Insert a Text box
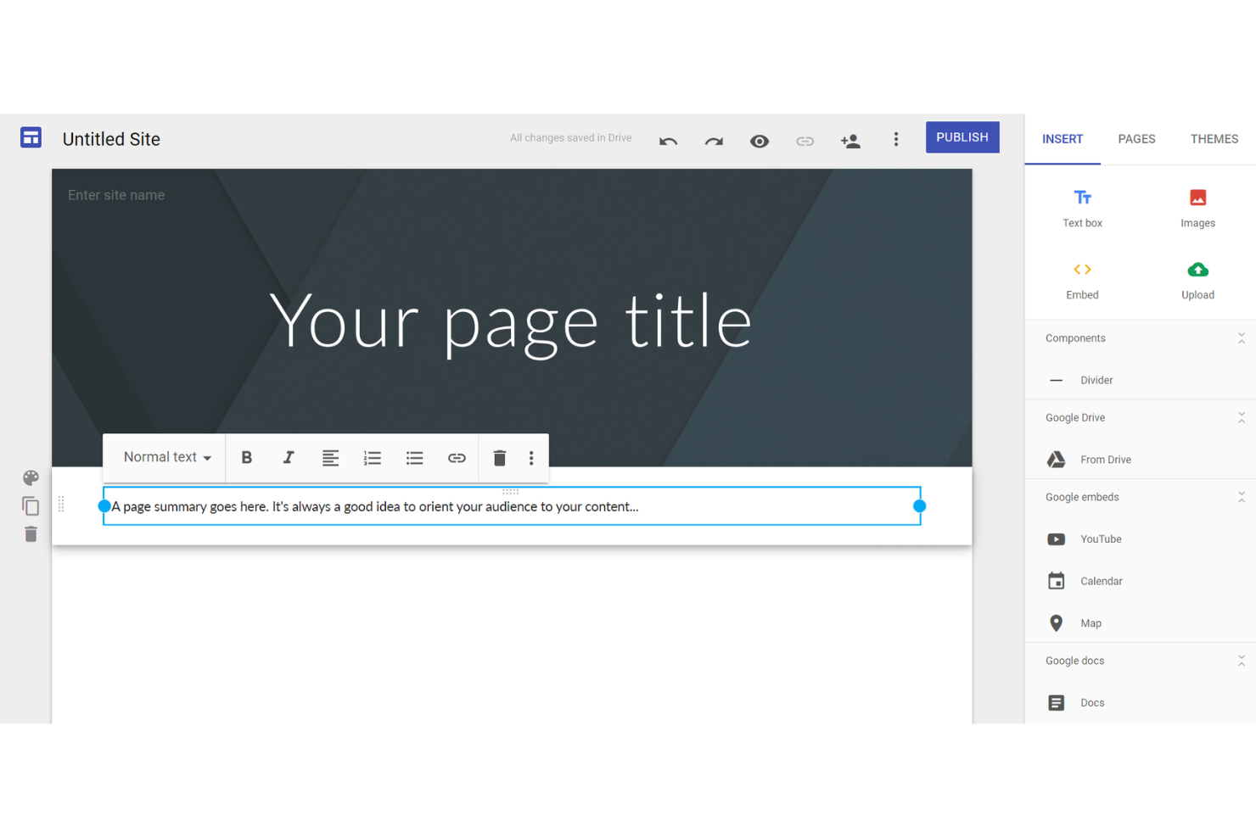1256x837 pixels. point(1082,206)
